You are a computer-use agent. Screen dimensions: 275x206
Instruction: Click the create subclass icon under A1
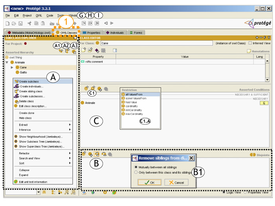pos(61,51)
